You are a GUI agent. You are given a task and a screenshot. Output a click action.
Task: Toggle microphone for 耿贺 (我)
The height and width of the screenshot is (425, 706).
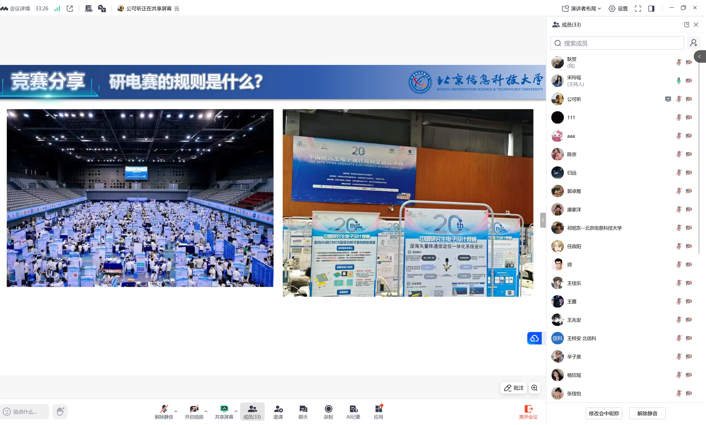(679, 62)
